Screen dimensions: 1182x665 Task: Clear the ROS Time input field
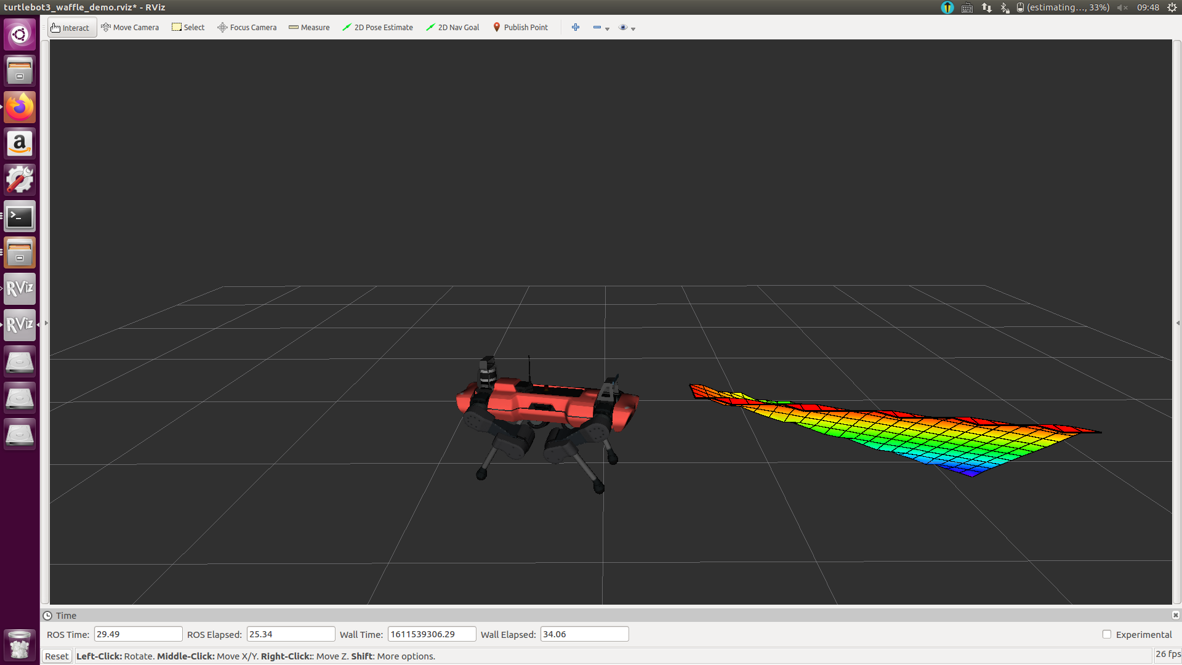click(138, 634)
